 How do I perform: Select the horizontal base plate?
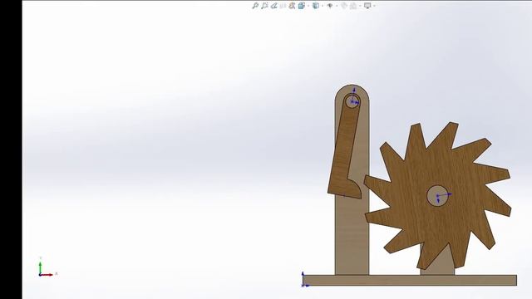[410, 281]
